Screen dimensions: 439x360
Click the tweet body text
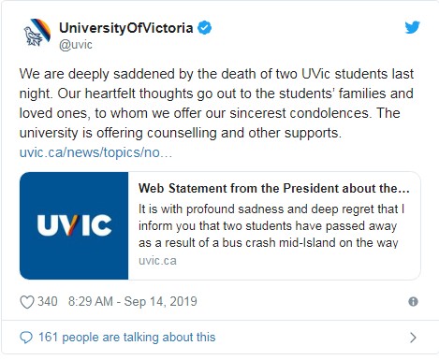point(216,103)
